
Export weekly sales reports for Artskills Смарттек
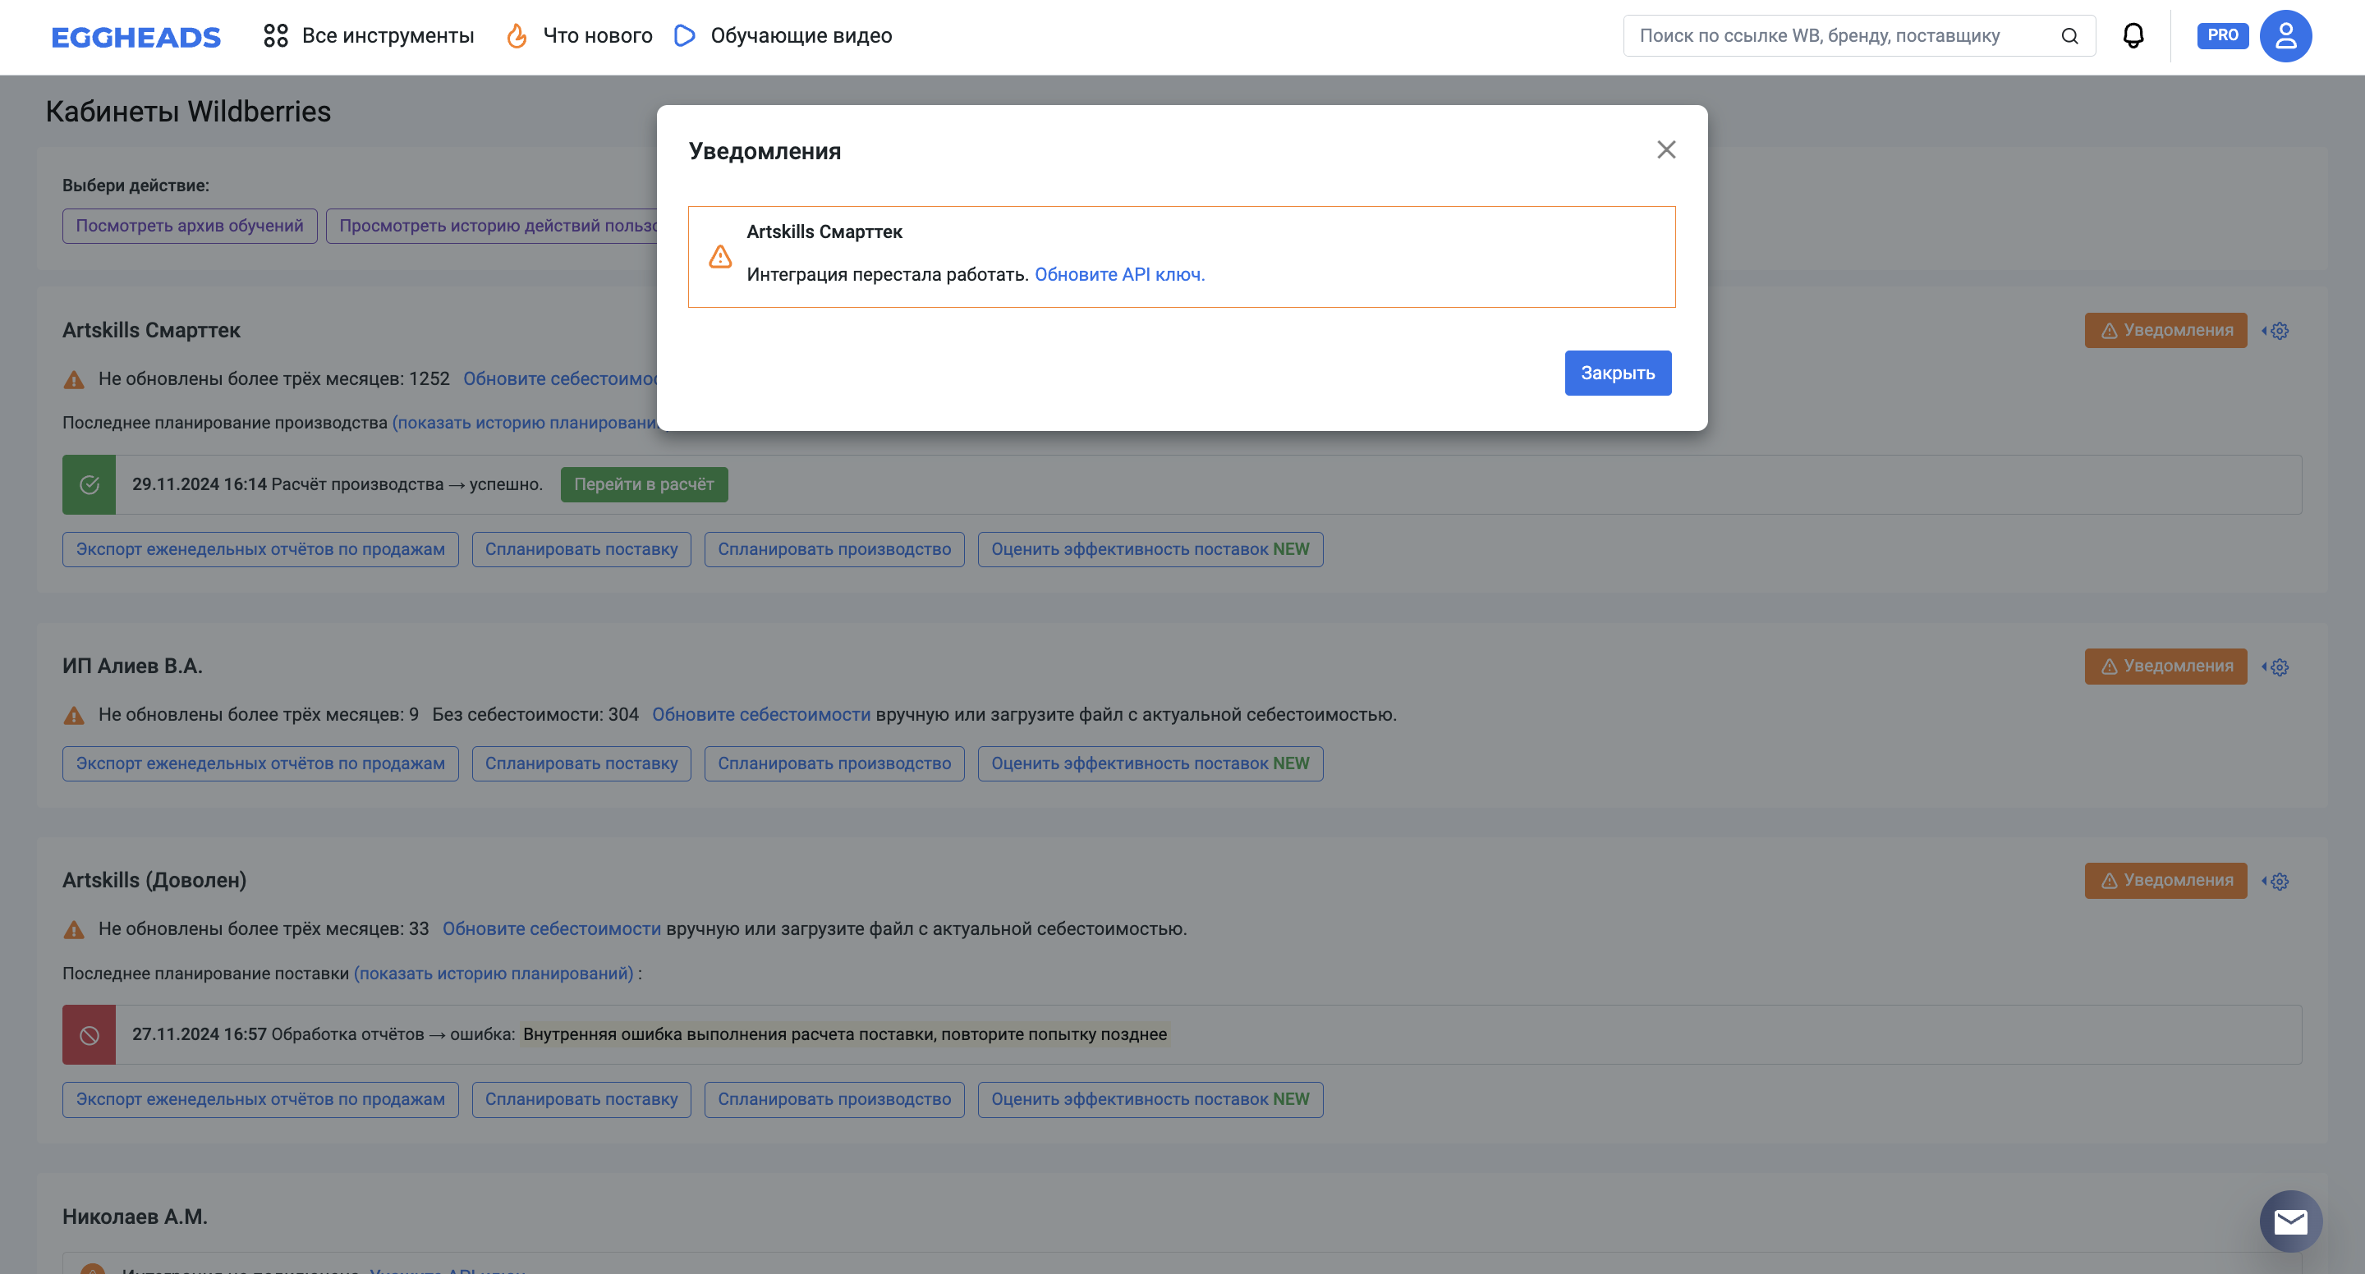click(259, 550)
